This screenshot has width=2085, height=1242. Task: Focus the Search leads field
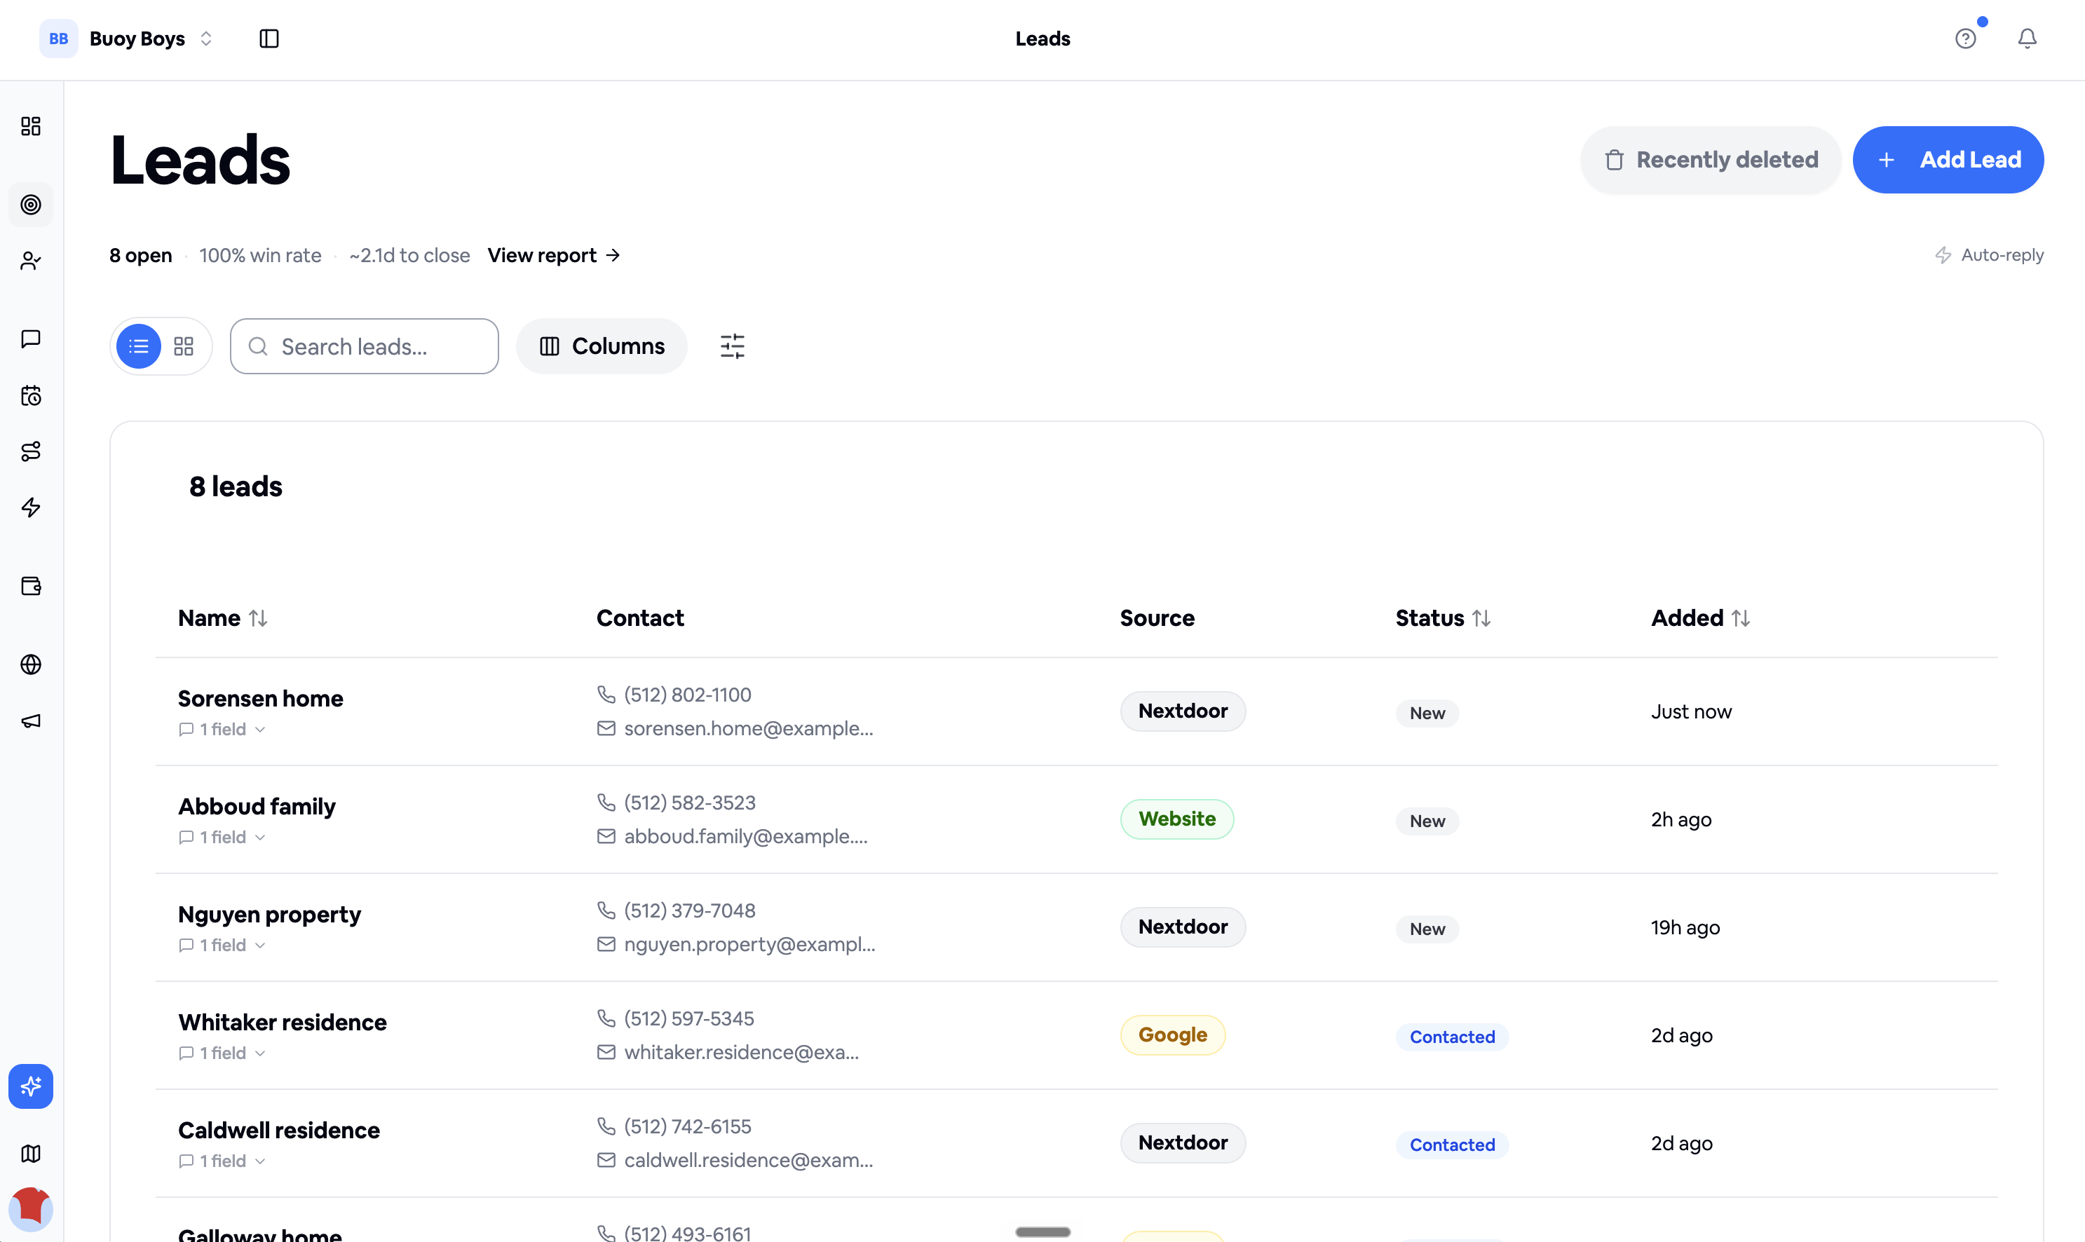coord(364,346)
